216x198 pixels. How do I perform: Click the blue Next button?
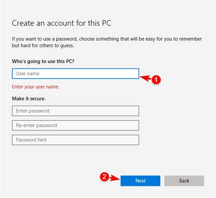(x=140, y=181)
